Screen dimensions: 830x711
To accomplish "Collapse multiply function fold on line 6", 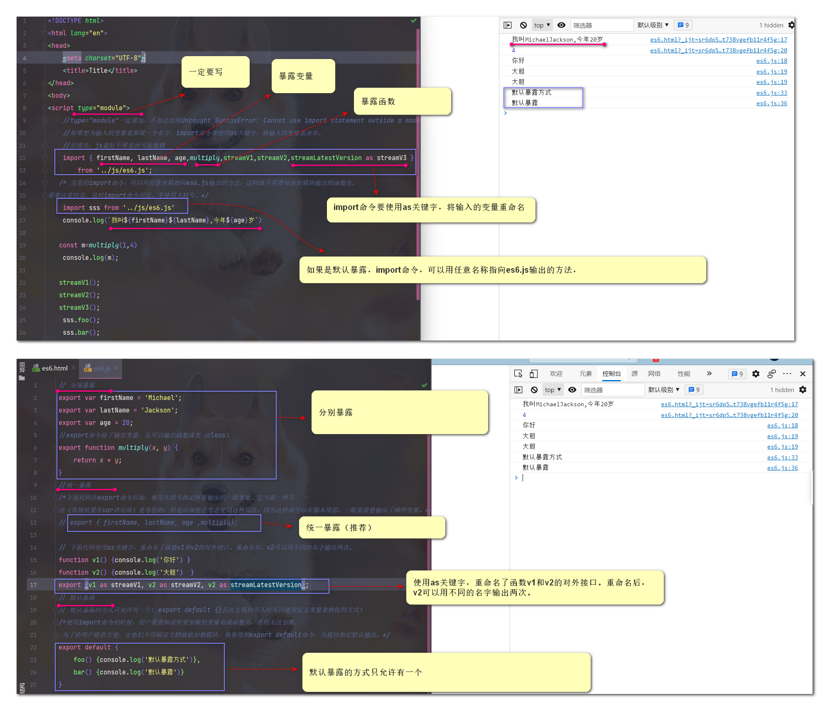I will 55,448.
